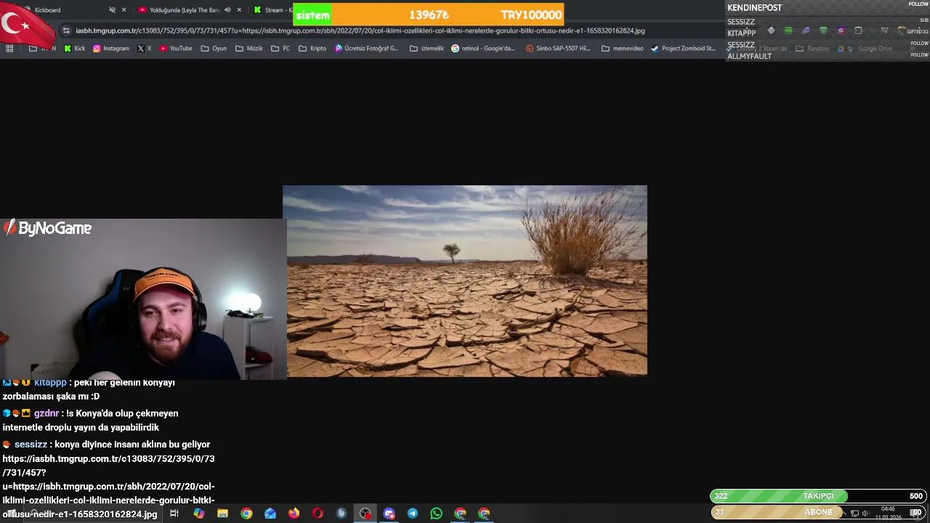
Task: Open the media playlist control in toolbar
Action: pyautogui.click(x=884, y=31)
